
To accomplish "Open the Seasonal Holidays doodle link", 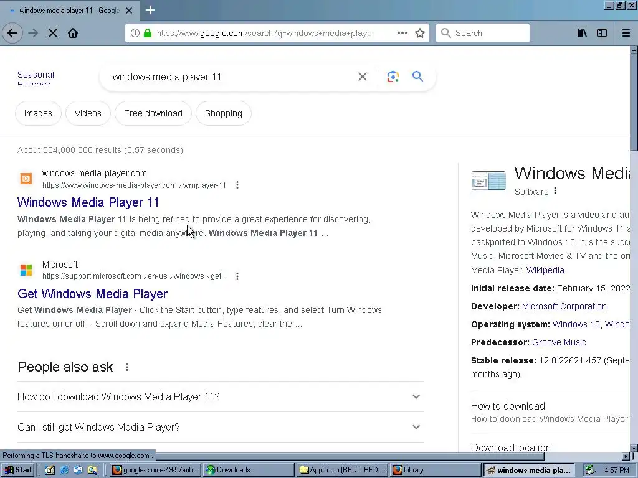I will (36, 78).
